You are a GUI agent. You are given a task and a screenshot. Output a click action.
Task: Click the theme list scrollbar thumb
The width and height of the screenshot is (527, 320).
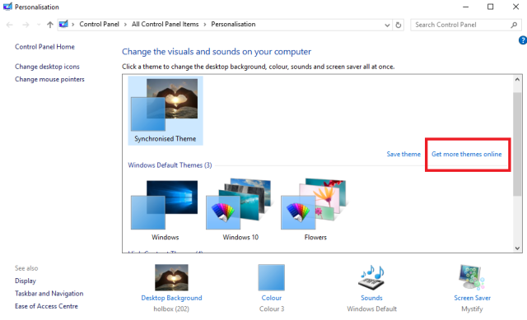pyautogui.click(x=517, y=144)
